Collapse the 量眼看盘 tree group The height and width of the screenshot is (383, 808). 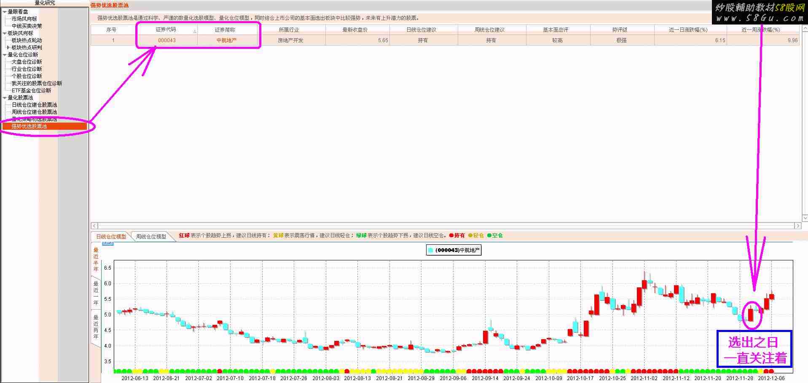(5, 12)
